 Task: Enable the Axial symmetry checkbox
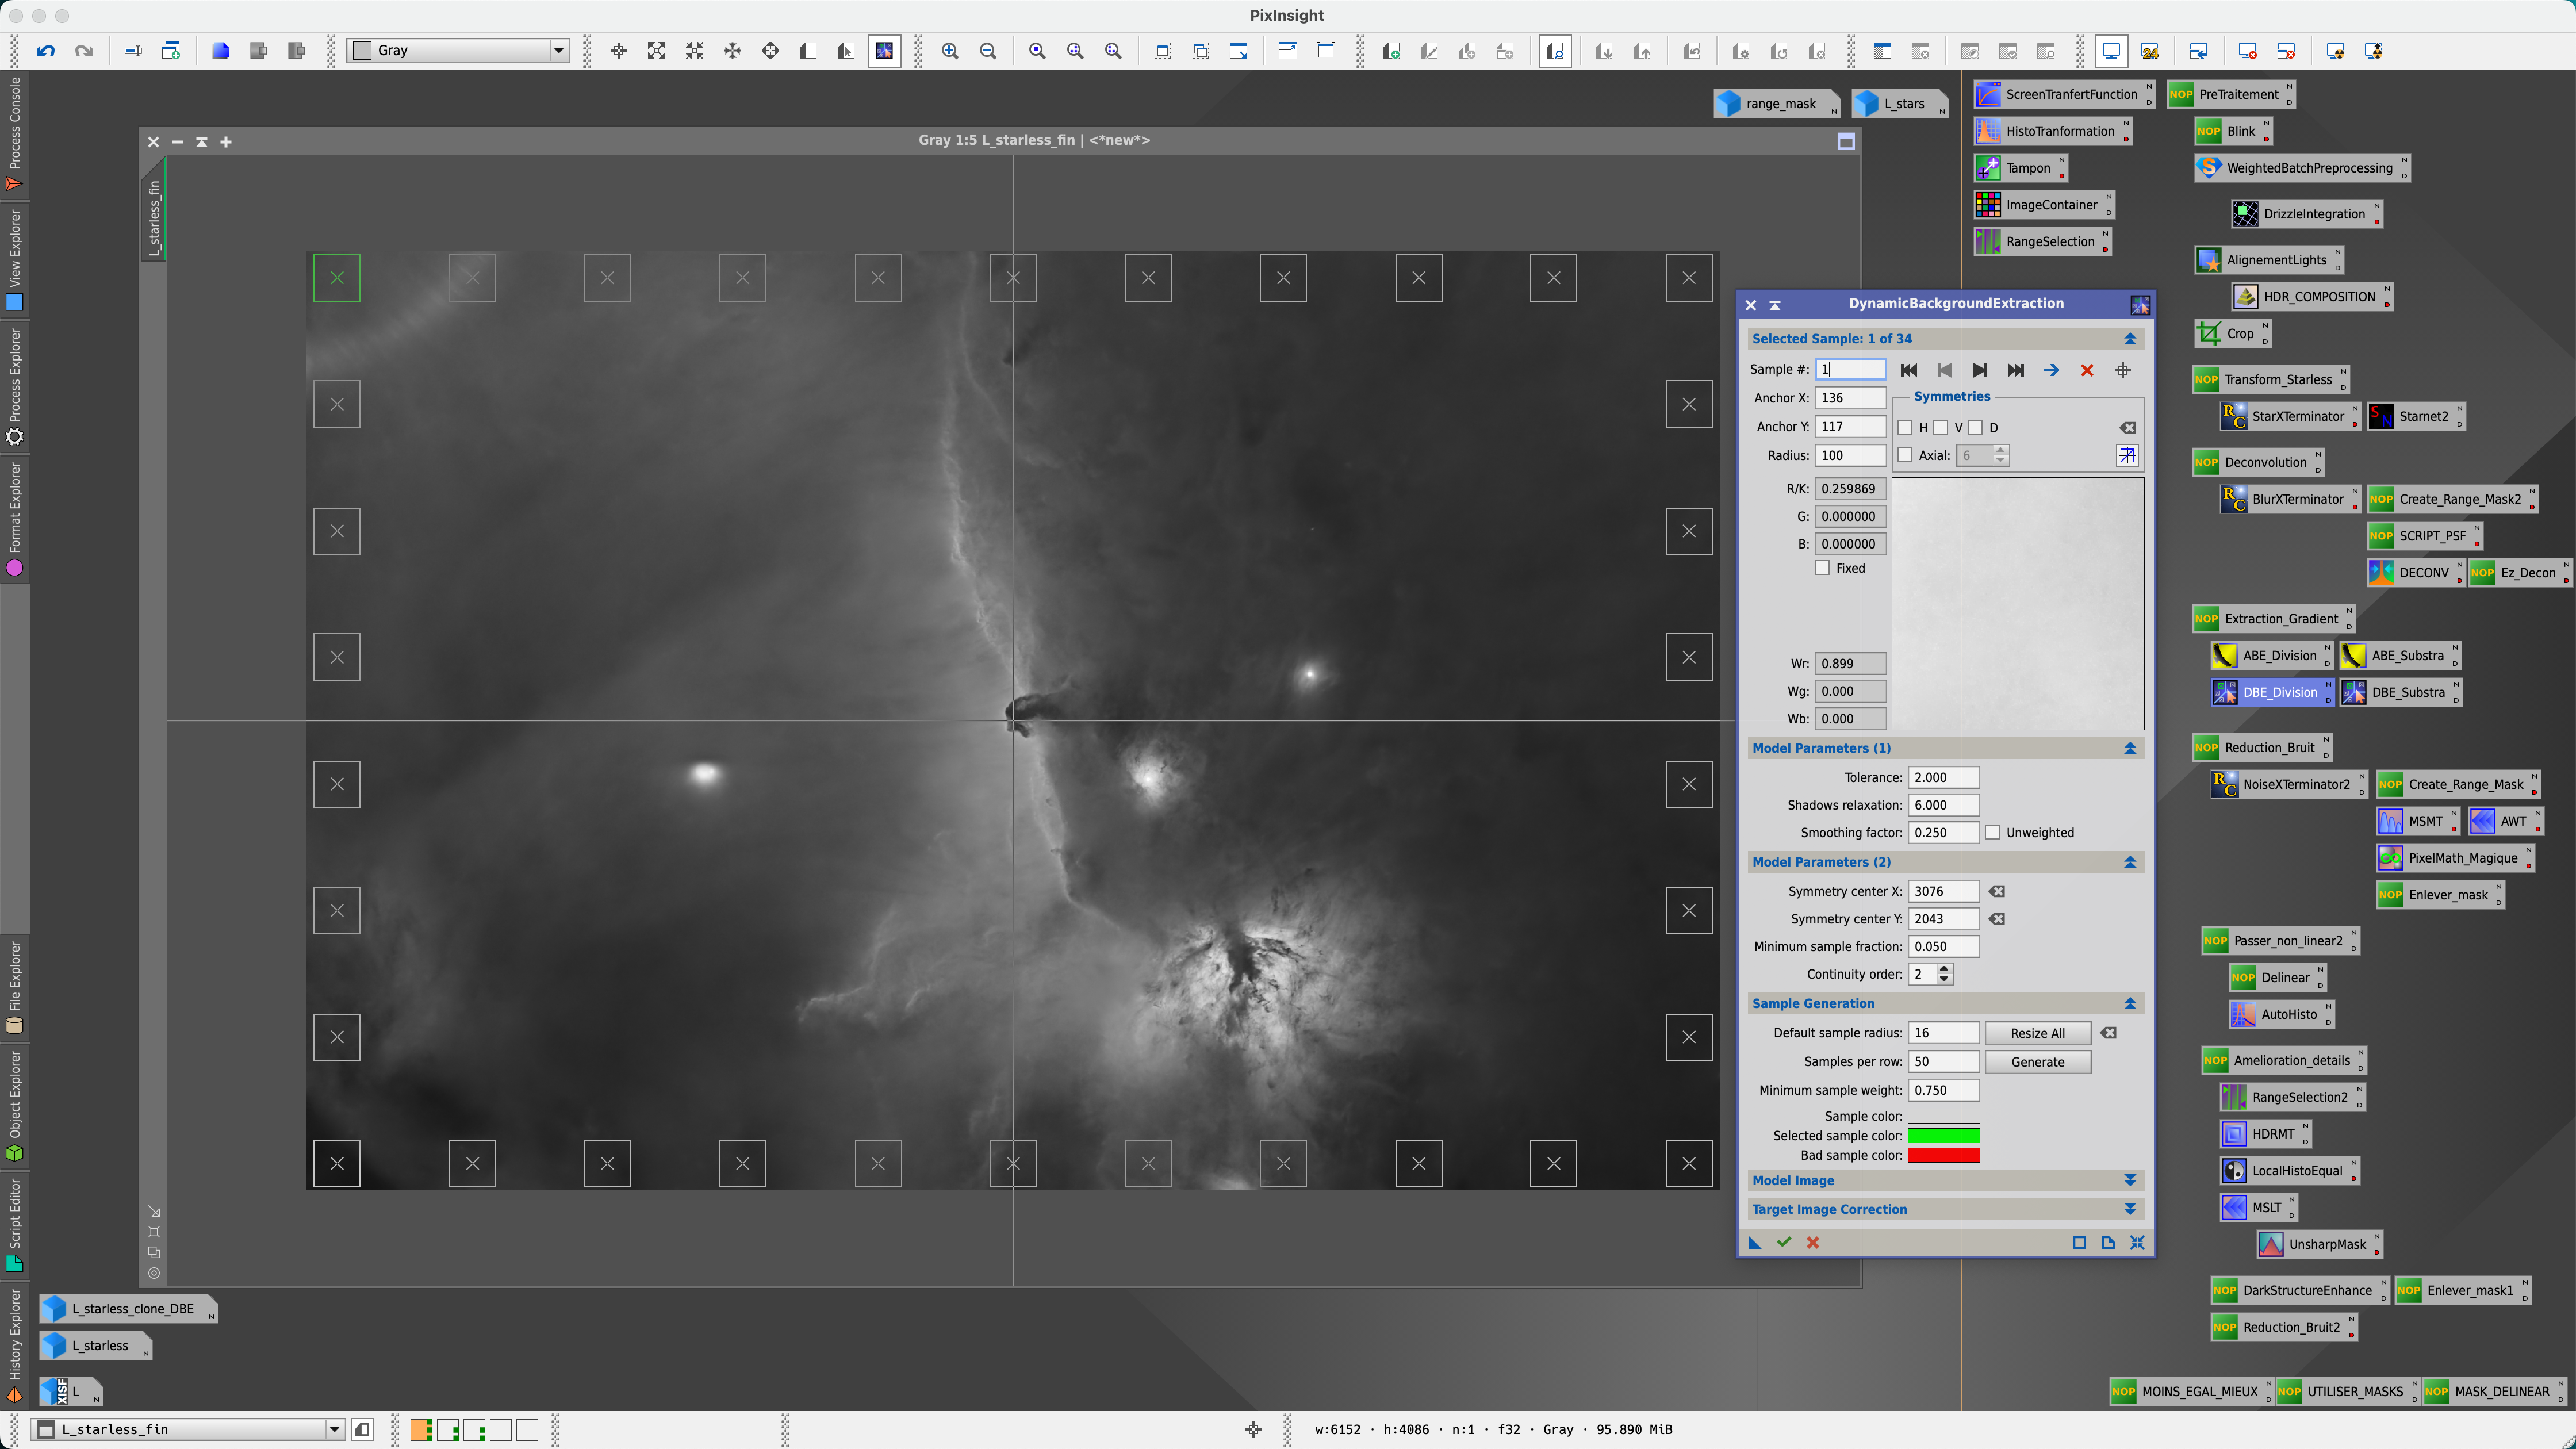pyautogui.click(x=1906, y=455)
